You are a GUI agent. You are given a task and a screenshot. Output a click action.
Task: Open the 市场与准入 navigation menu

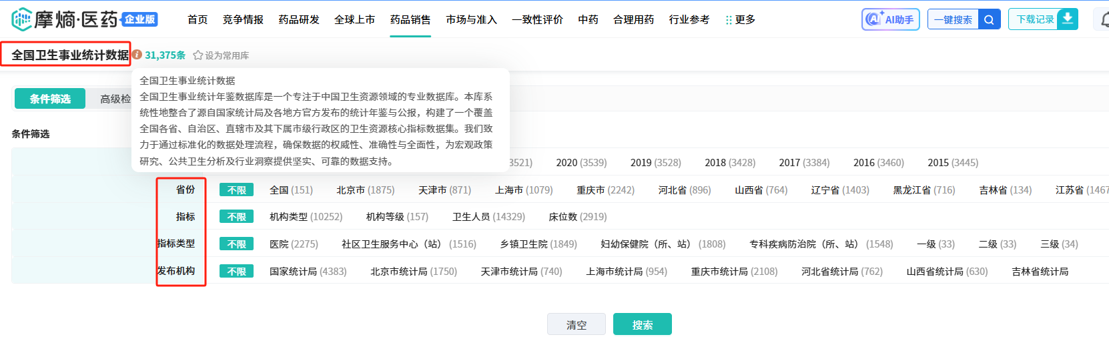tap(471, 20)
